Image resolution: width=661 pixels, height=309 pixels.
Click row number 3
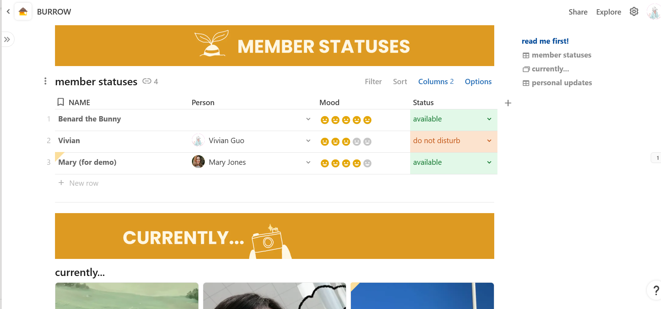[x=49, y=162]
